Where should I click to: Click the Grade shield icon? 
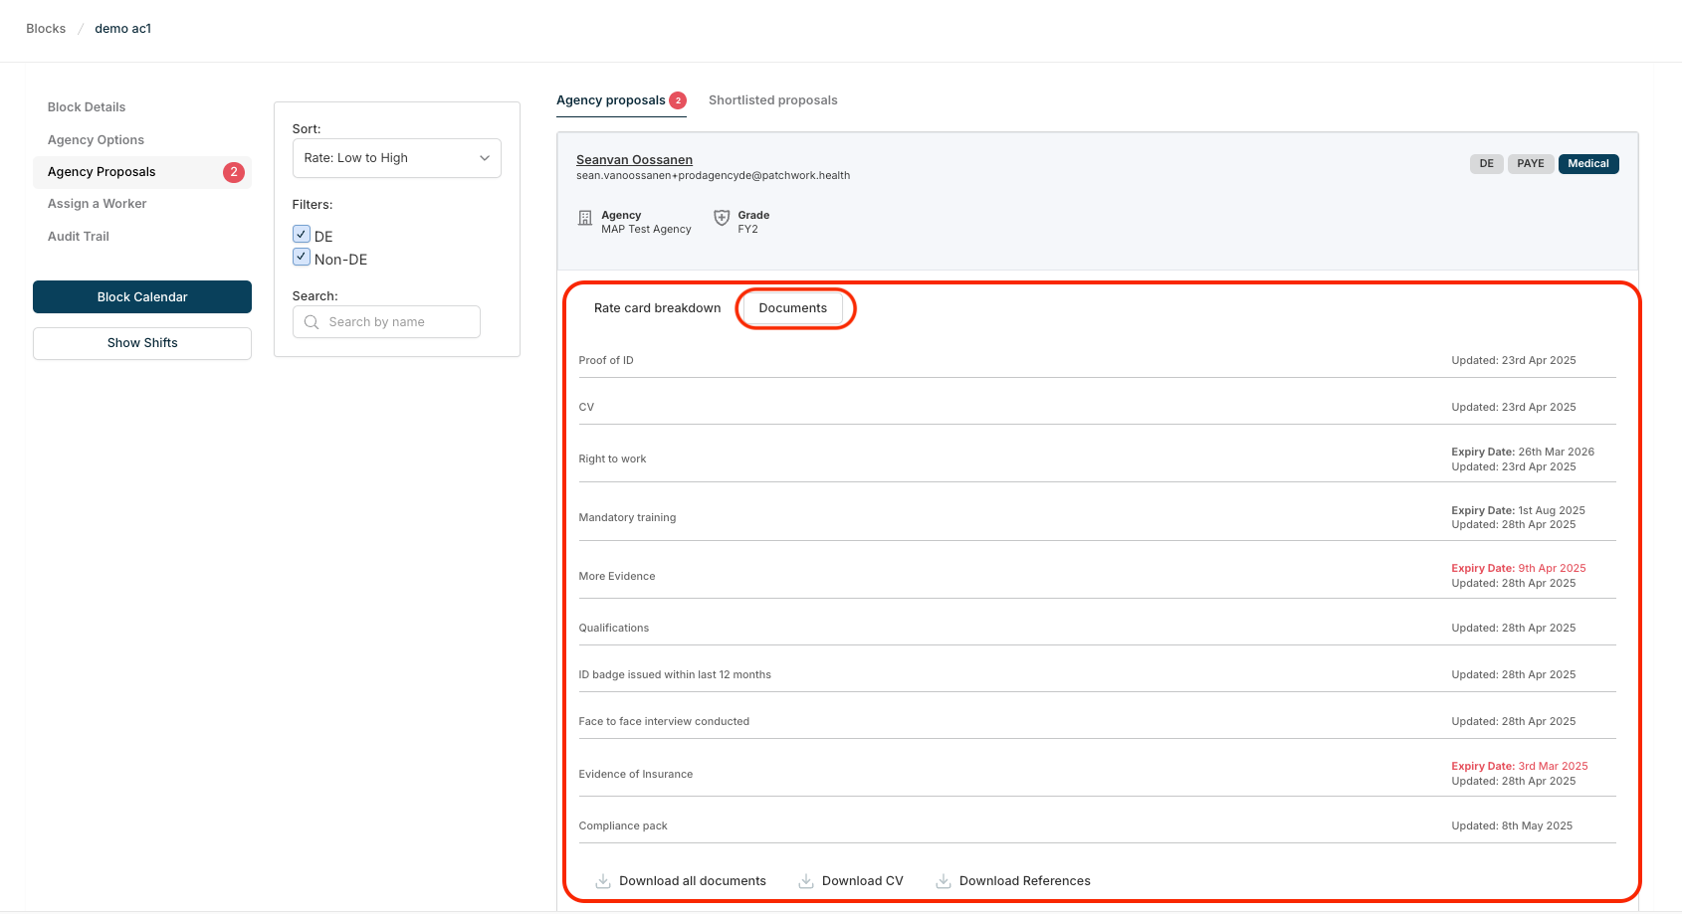point(722,218)
